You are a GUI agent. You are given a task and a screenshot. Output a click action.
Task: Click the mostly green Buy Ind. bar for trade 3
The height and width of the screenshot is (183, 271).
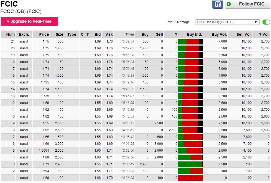190,164
